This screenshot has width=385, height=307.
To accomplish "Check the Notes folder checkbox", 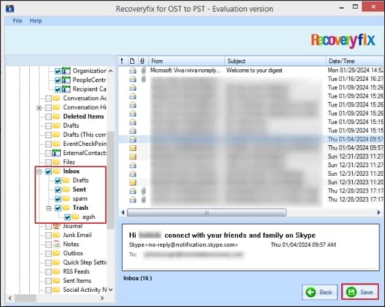I will coord(49,244).
